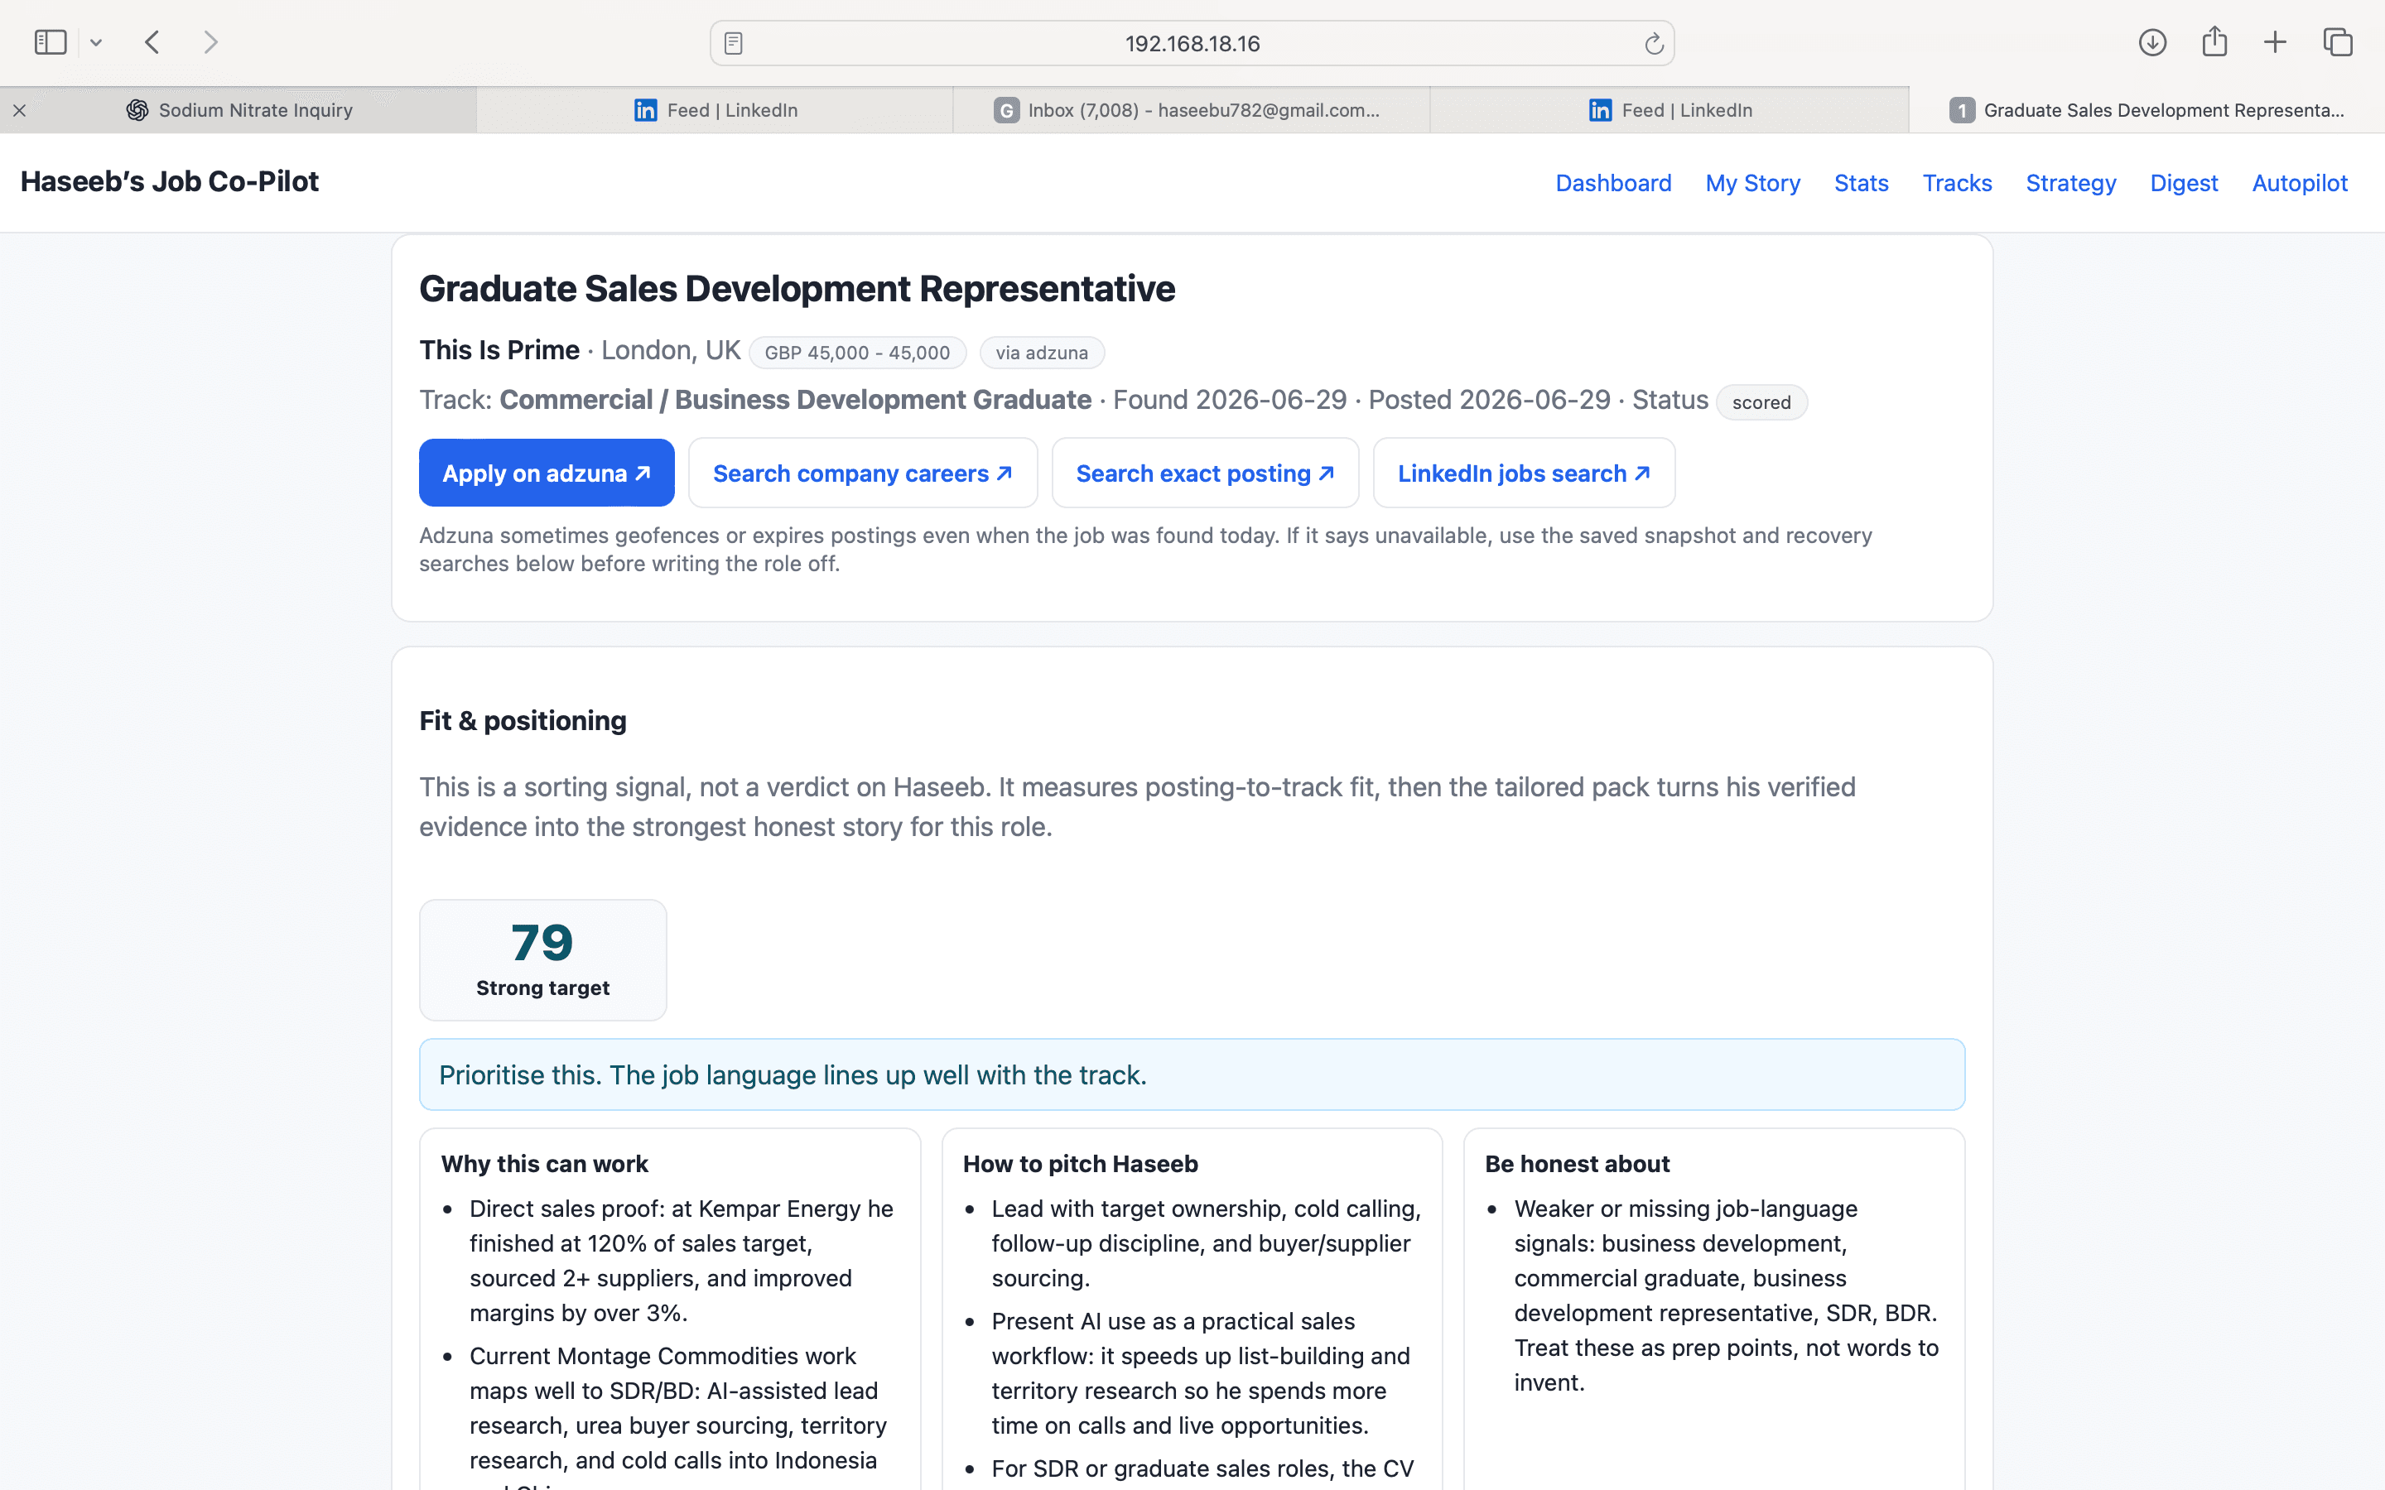Click LinkedIn jobs search button
2385x1490 pixels.
pos(1524,473)
